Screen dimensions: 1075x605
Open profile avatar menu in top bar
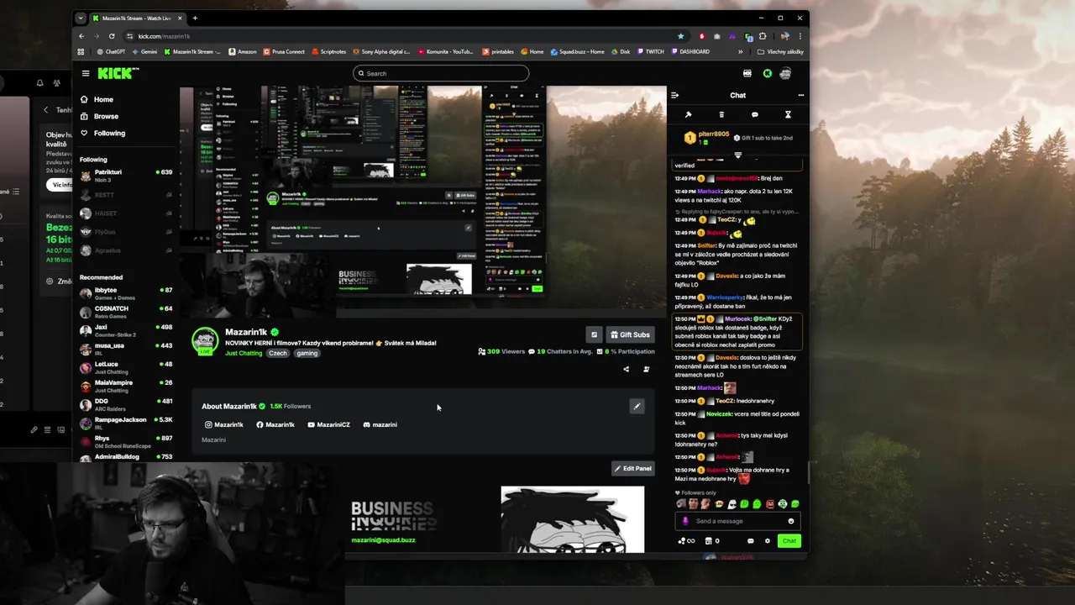click(785, 73)
